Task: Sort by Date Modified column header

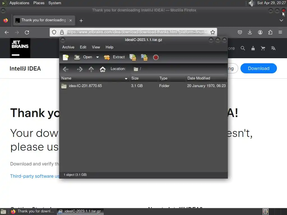Action: pos(207,78)
